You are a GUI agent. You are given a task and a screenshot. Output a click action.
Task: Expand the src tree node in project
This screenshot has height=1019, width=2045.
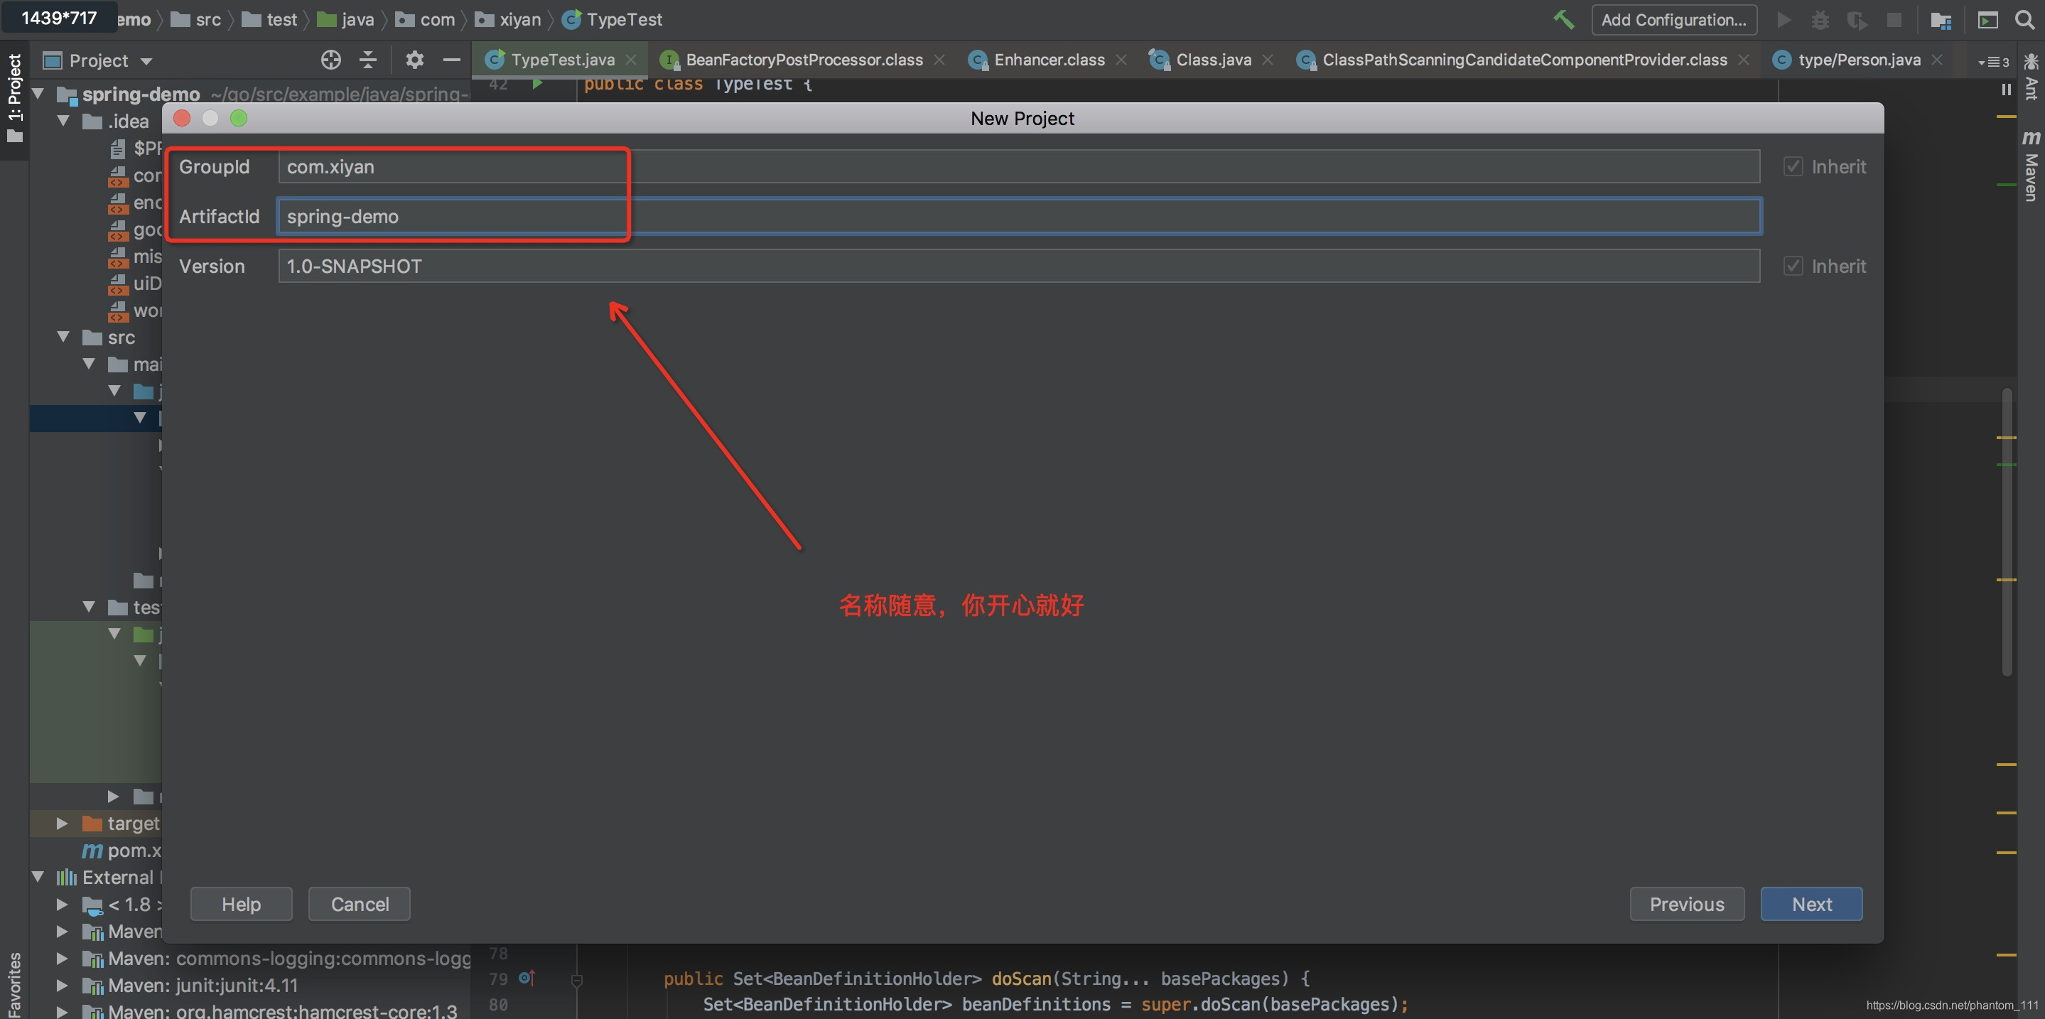click(x=63, y=335)
